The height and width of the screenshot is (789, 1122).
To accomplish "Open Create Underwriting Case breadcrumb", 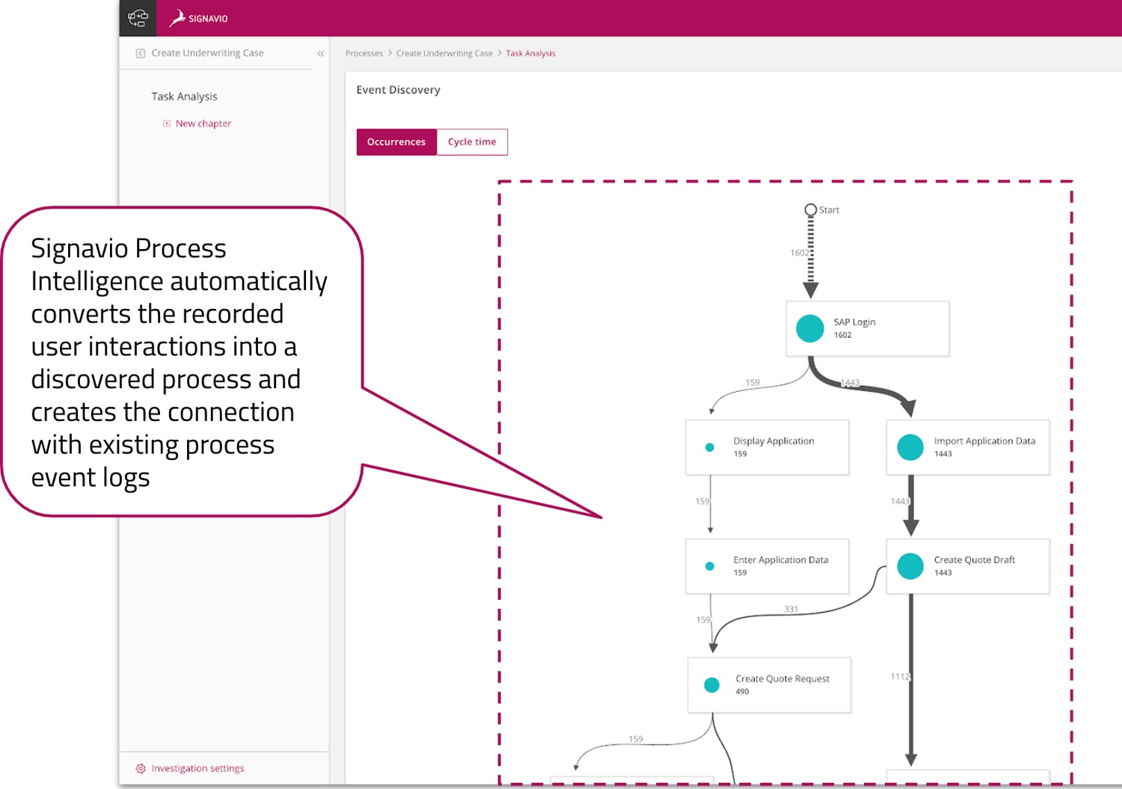I will tap(444, 53).
